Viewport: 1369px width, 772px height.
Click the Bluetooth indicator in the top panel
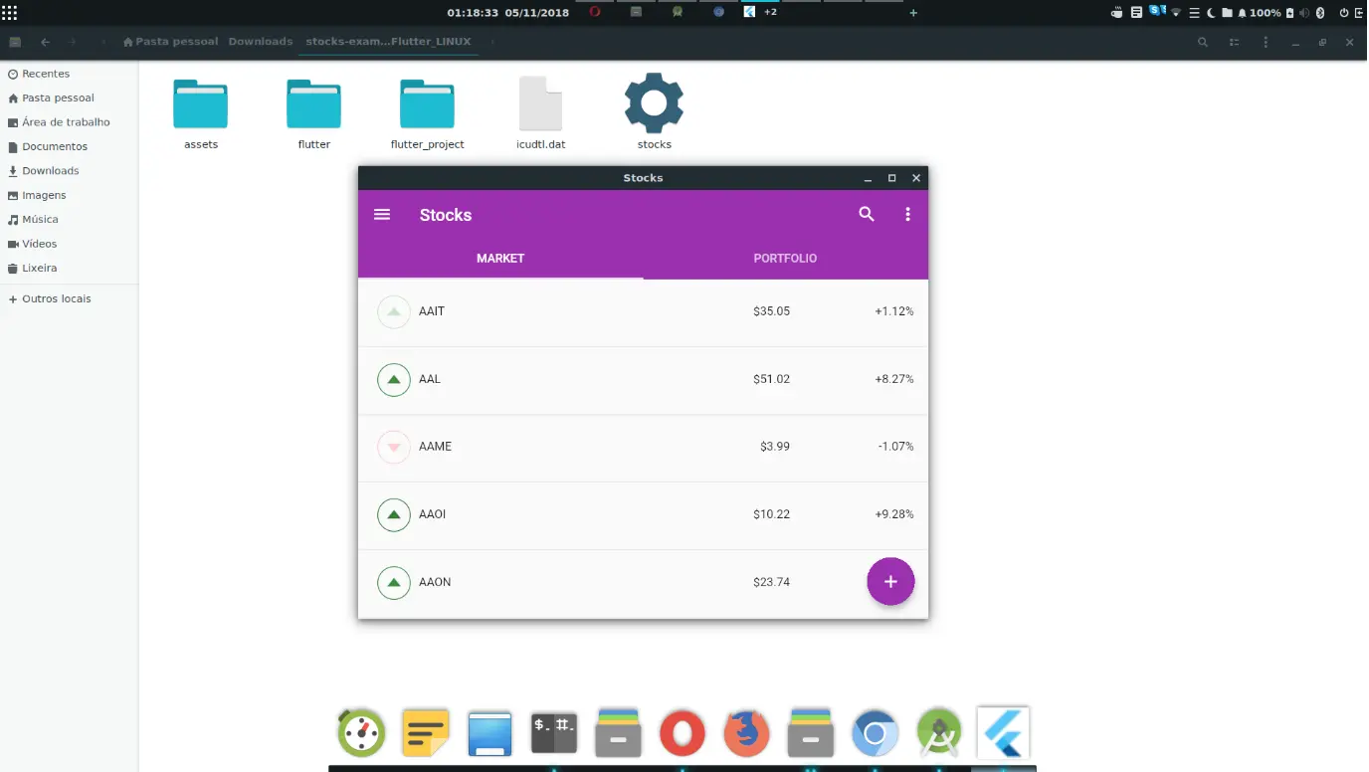(1321, 12)
